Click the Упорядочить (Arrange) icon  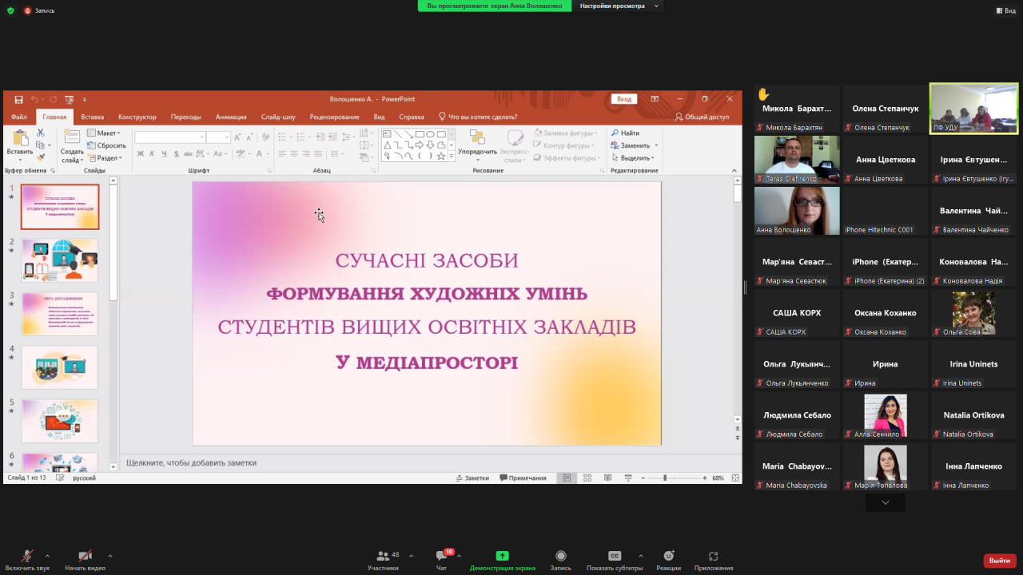pos(477,137)
